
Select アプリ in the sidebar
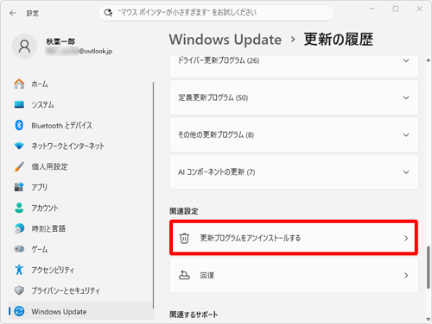click(80, 187)
